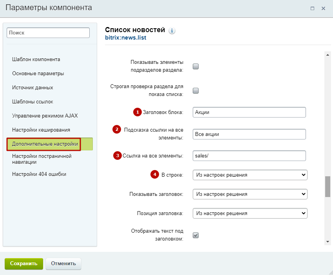Click the dialog's bottom-right corner grip

point(330,272)
